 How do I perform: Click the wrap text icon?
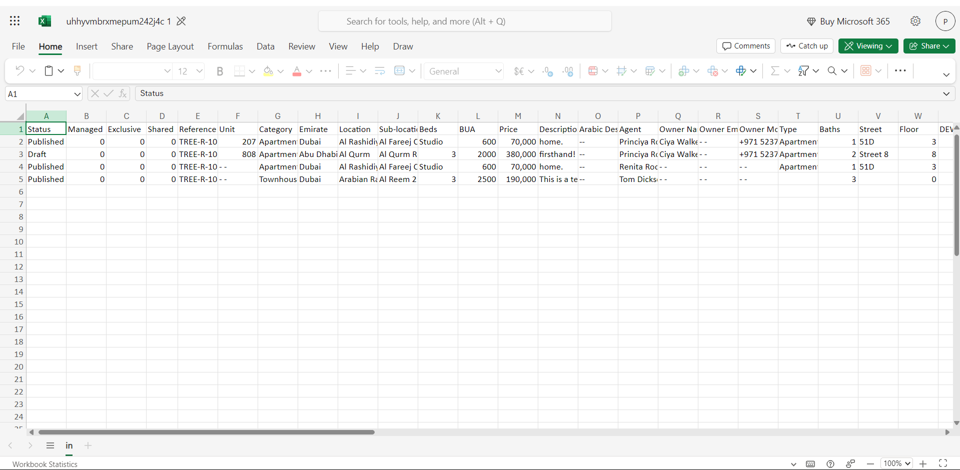tap(380, 71)
